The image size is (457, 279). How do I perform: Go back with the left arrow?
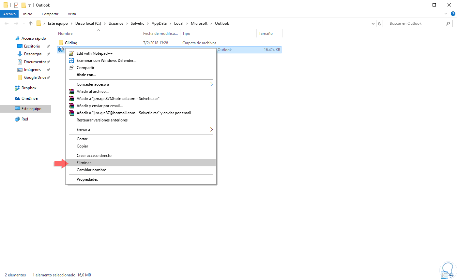(x=7, y=23)
